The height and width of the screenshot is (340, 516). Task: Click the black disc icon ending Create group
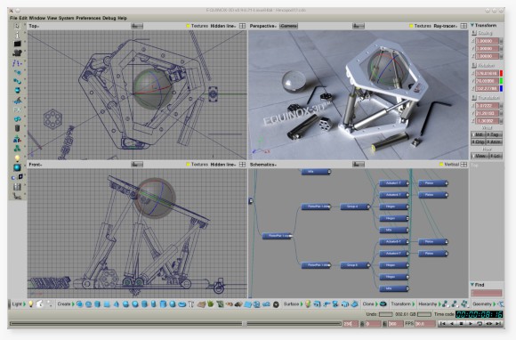coord(276,304)
